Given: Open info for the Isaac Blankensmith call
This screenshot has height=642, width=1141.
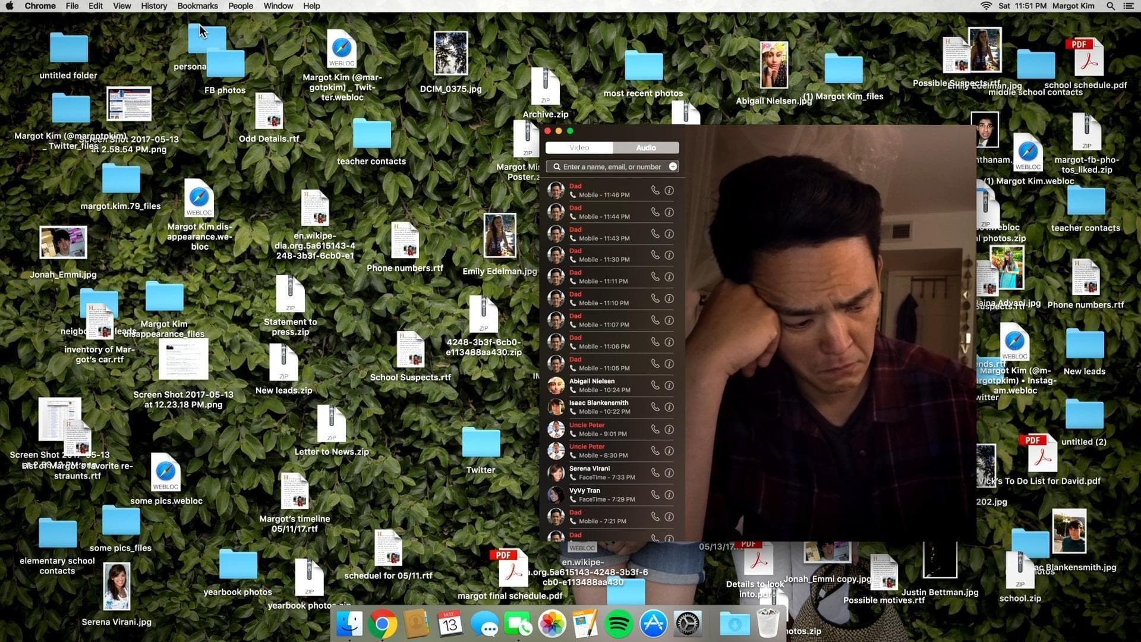Looking at the screenshot, I should pyautogui.click(x=669, y=407).
